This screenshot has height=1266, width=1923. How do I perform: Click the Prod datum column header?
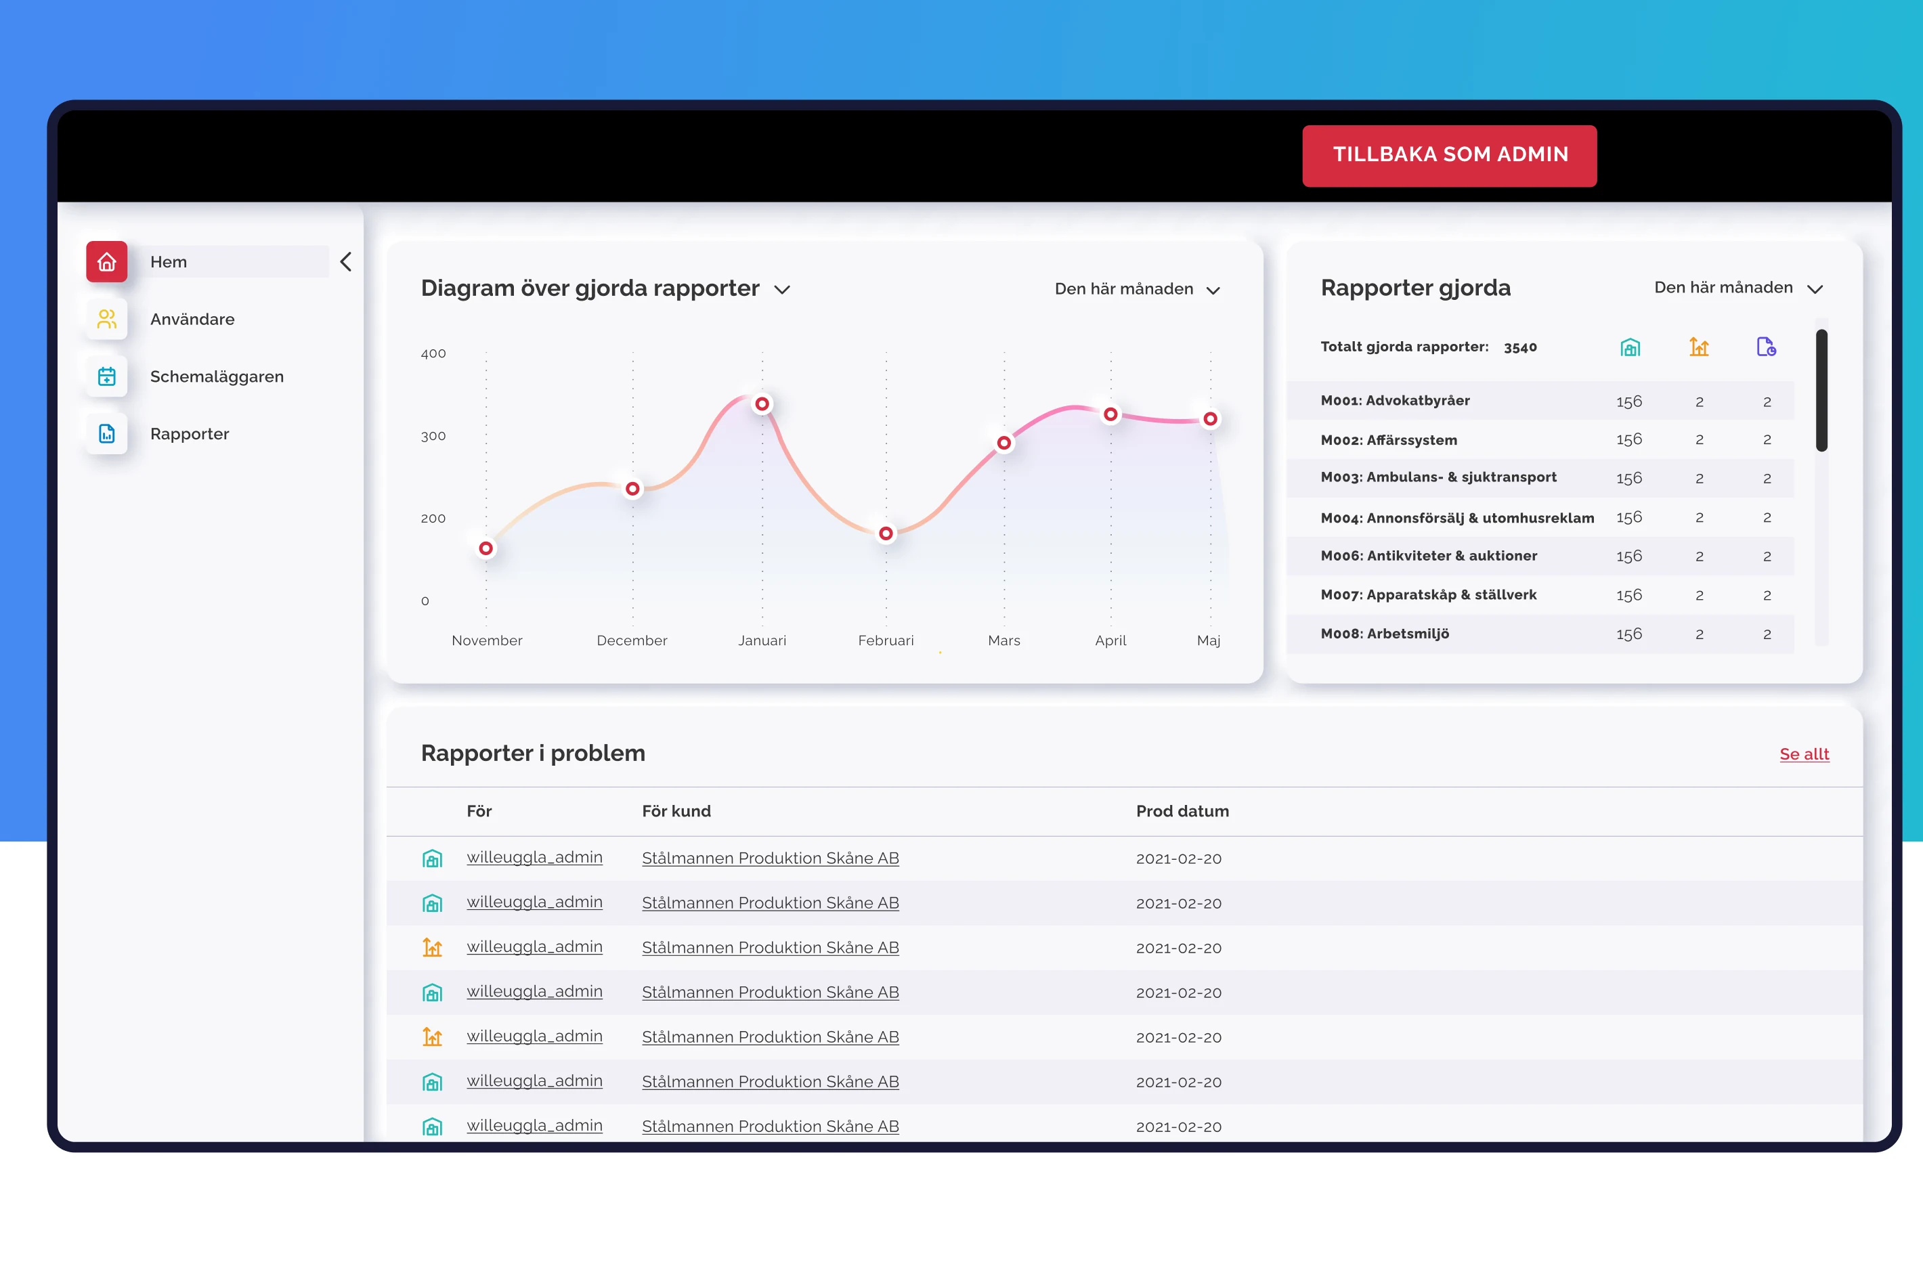tap(1182, 811)
